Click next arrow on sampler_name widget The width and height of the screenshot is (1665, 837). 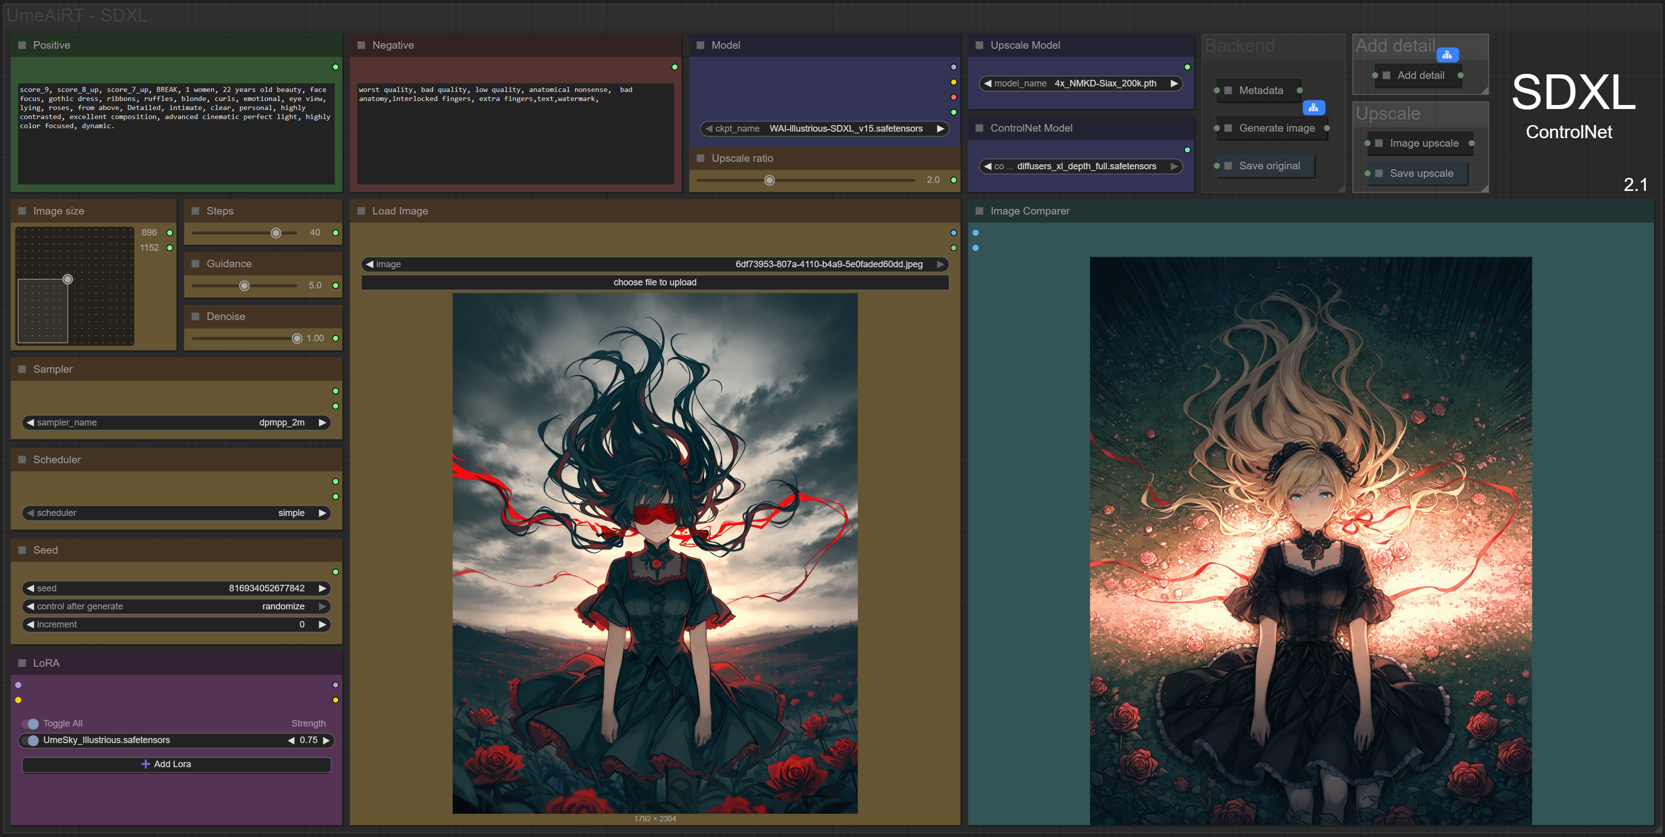click(x=322, y=422)
